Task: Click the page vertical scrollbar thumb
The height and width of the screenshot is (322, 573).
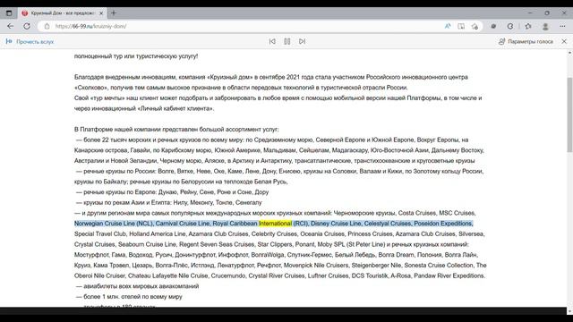Action: coord(569,114)
